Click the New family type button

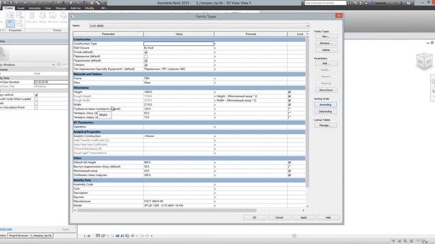[326, 37]
